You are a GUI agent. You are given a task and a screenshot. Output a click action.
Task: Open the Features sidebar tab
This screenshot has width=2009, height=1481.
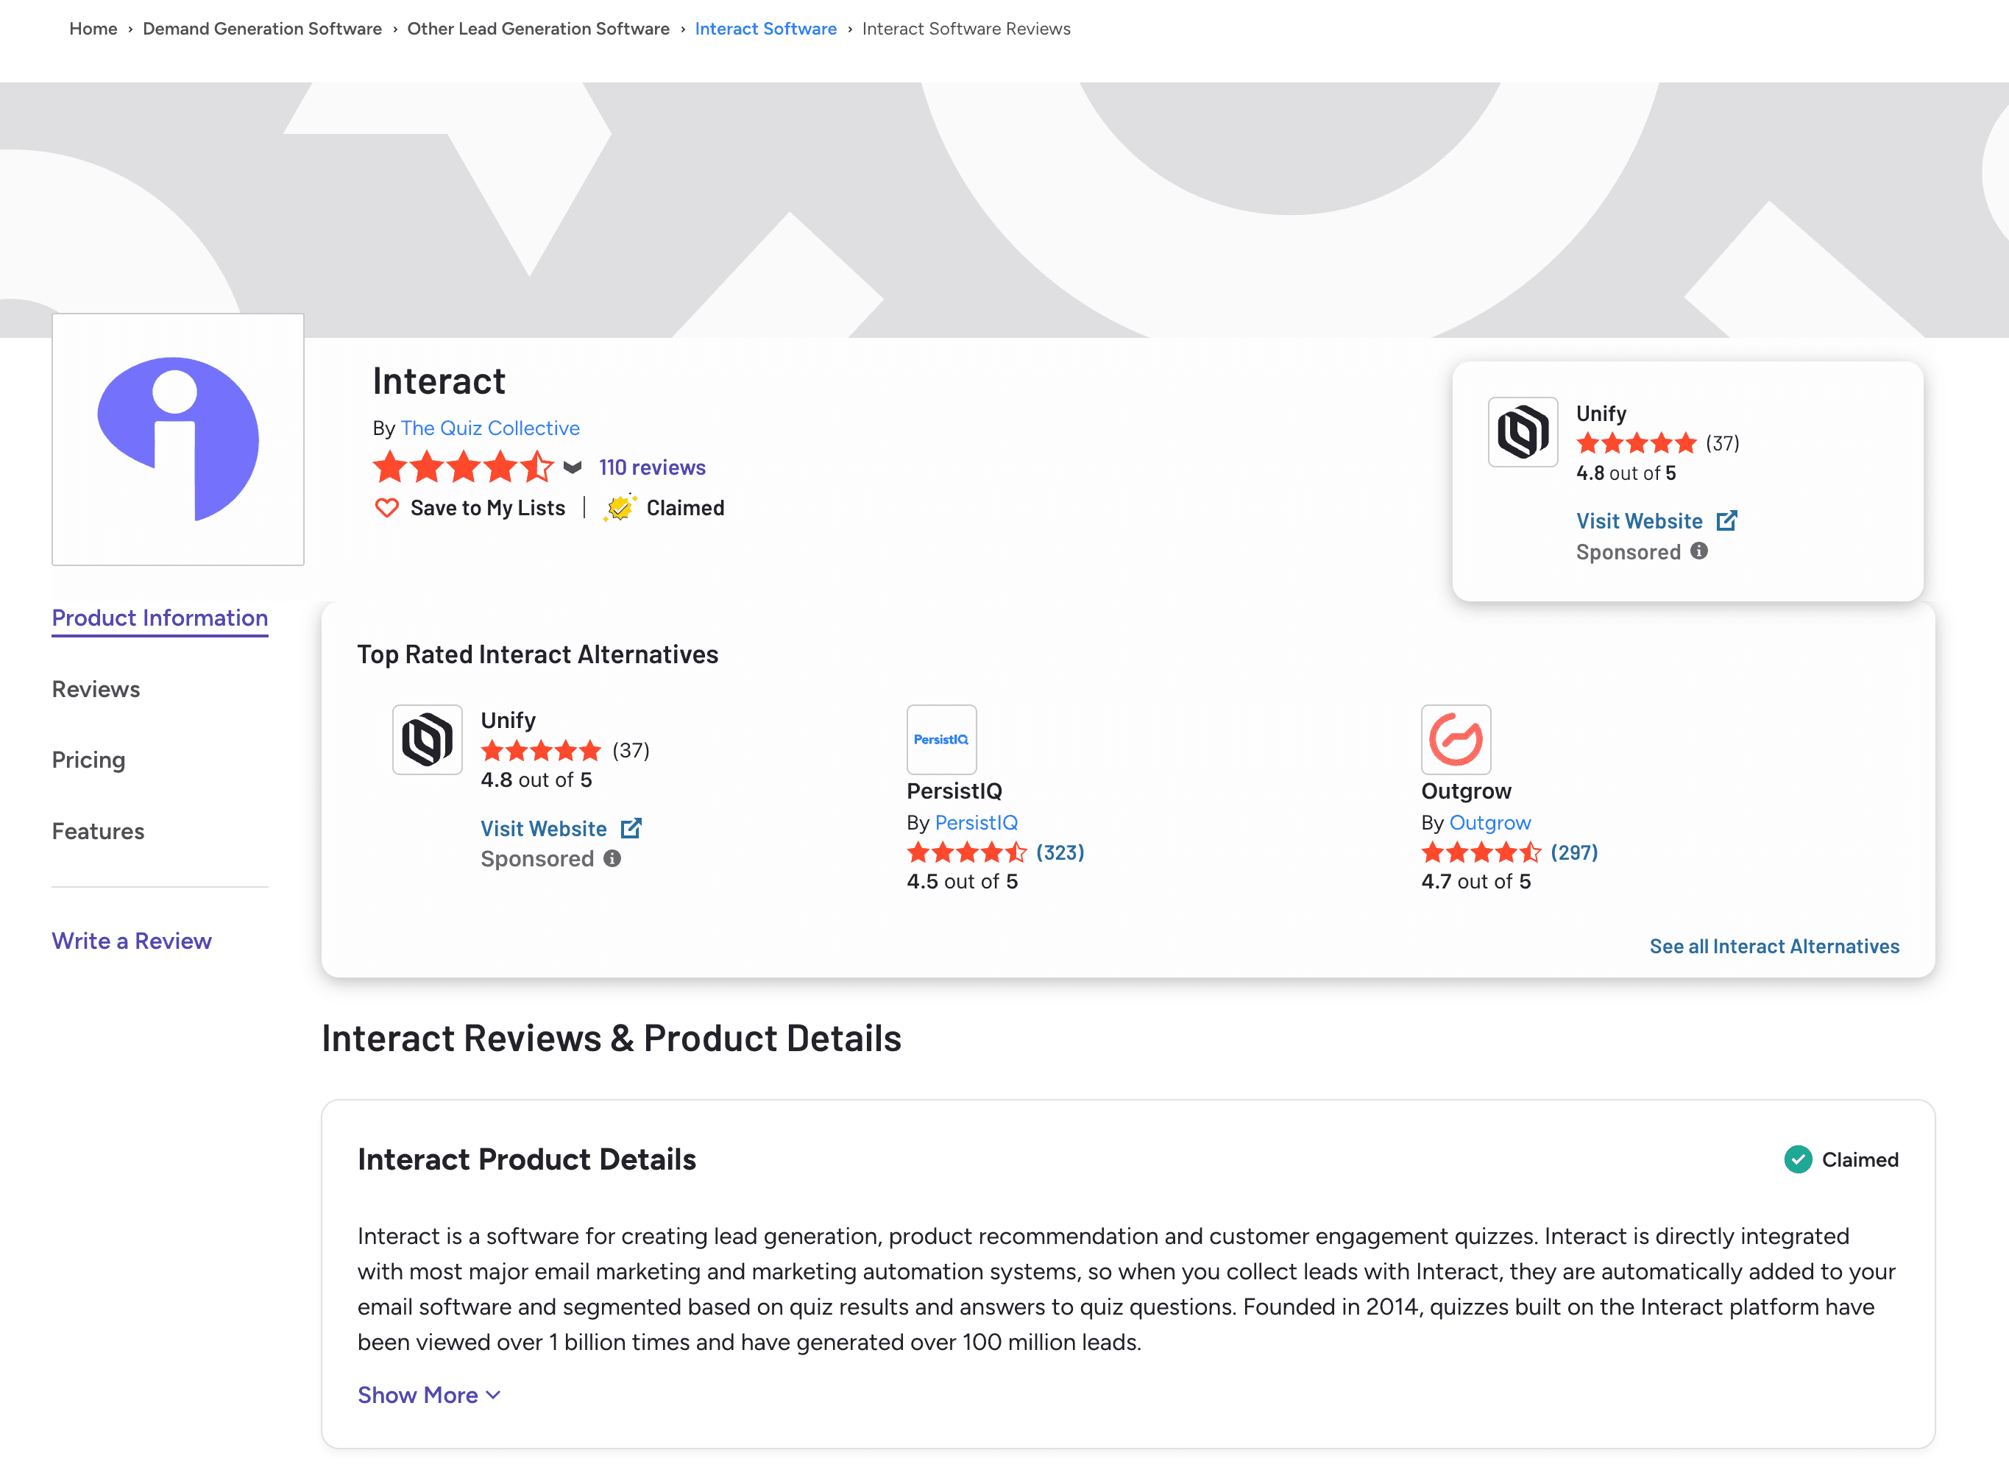98,831
